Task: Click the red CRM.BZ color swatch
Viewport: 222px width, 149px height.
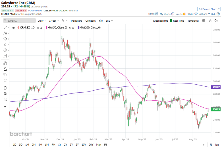Action: click(x=19, y=28)
